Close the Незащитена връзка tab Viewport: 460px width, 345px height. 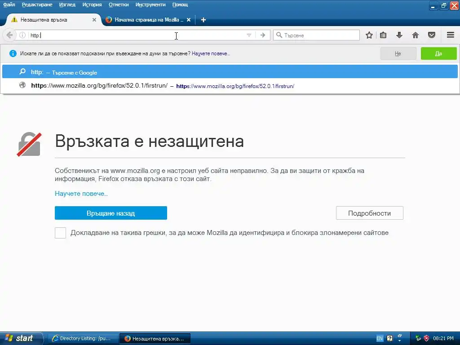tap(94, 20)
